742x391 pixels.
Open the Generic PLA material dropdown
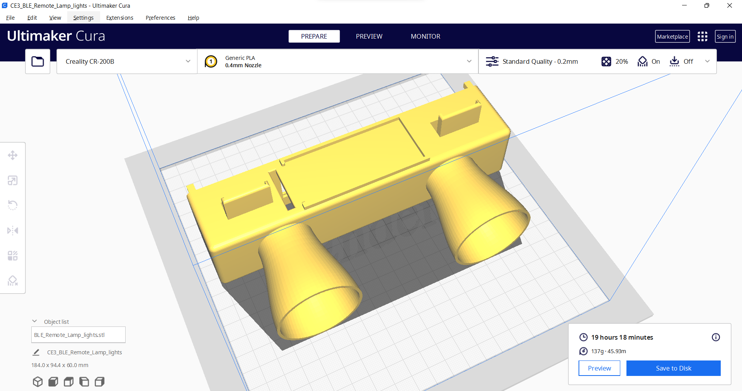click(338, 61)
